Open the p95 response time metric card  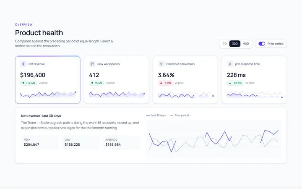(254, 80)
